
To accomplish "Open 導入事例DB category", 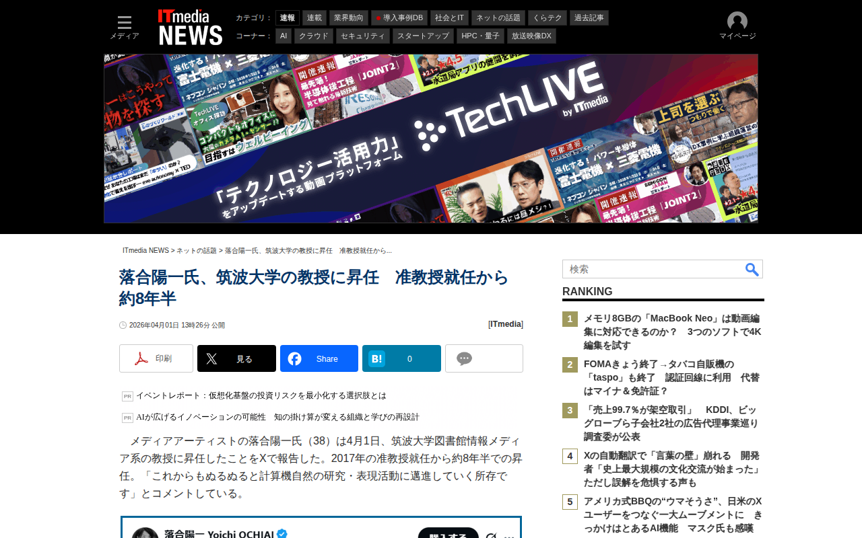I will tap(399, 17).
